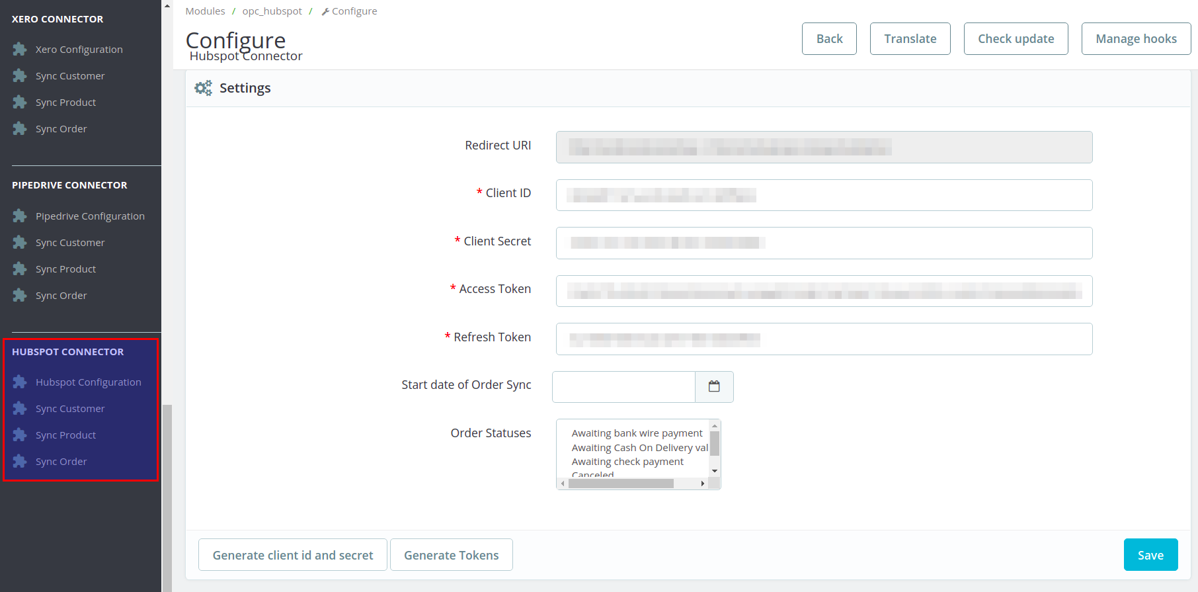Save the Hubspot settings
This screenshot has width=1198, height=592.
click(1150, 555)
